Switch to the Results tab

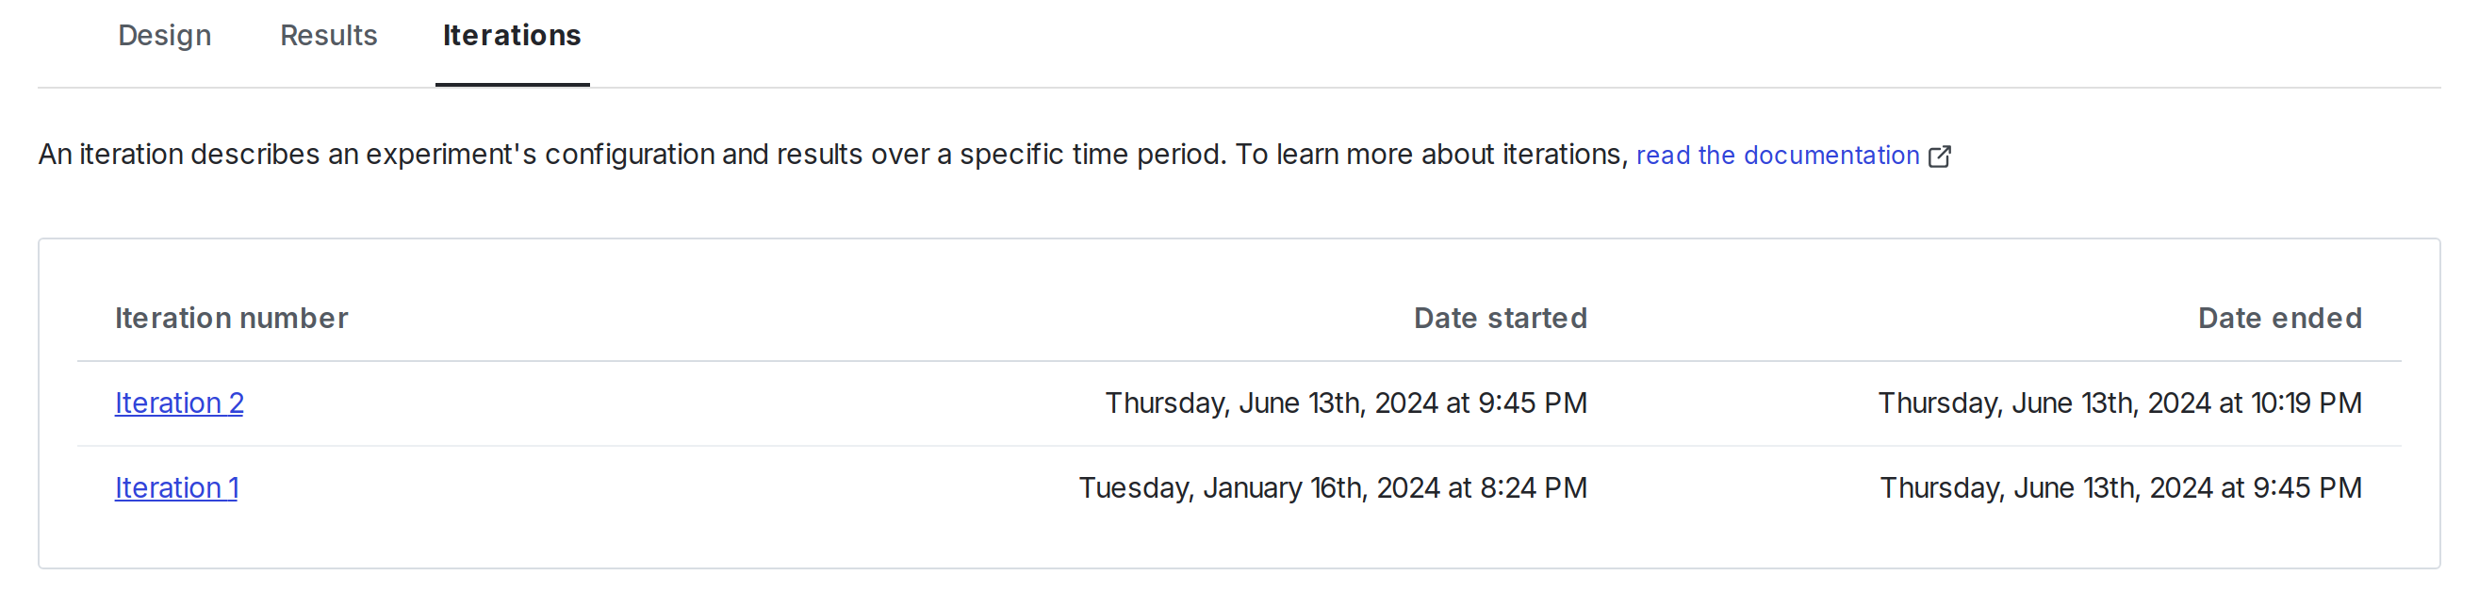click(x=328, y=36)
